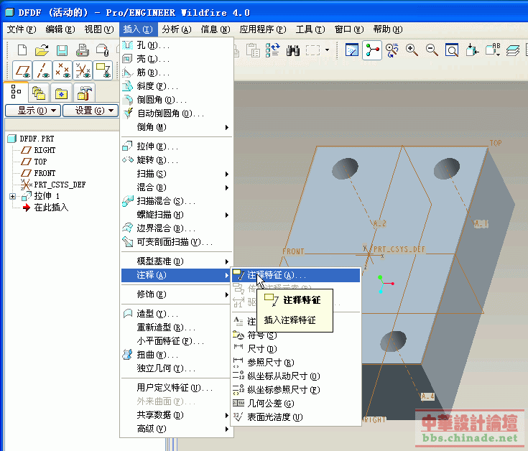This screenshot has height=451, width=528.
Task: Select RIGHT plane in model tree
Action: tap(45, 150)
